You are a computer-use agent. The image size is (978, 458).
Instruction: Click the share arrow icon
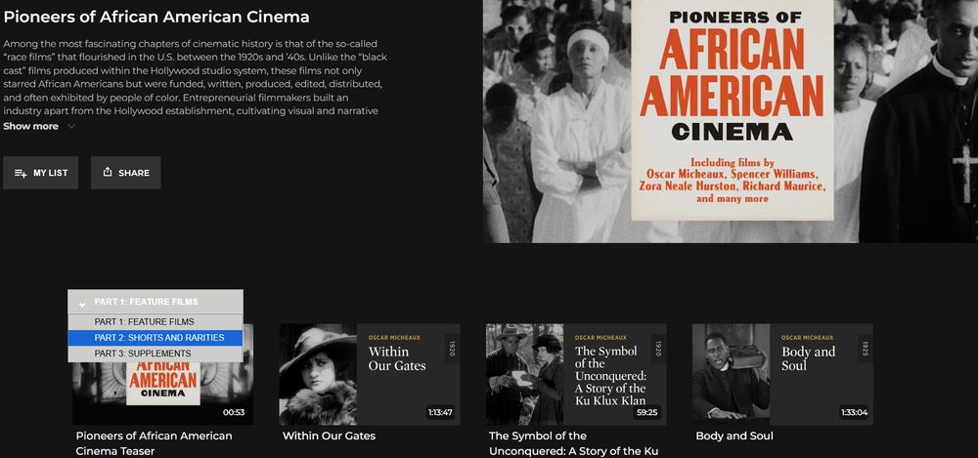pyautogui.click(x=108, y=172)
